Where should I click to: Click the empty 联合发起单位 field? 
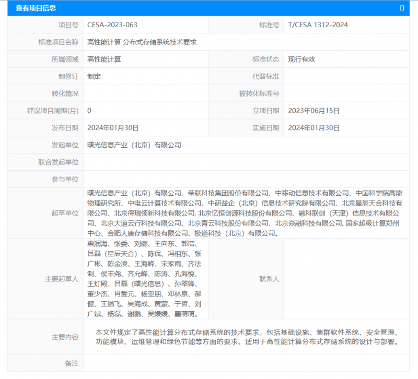246,162
